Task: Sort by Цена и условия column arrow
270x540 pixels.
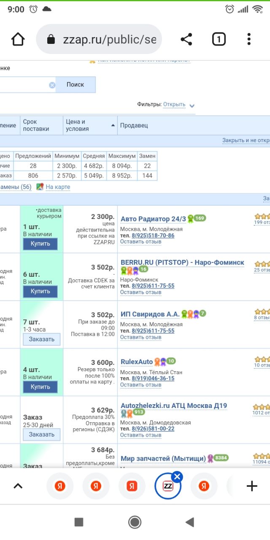Action: pyautogui.click(x=113, y=125)
